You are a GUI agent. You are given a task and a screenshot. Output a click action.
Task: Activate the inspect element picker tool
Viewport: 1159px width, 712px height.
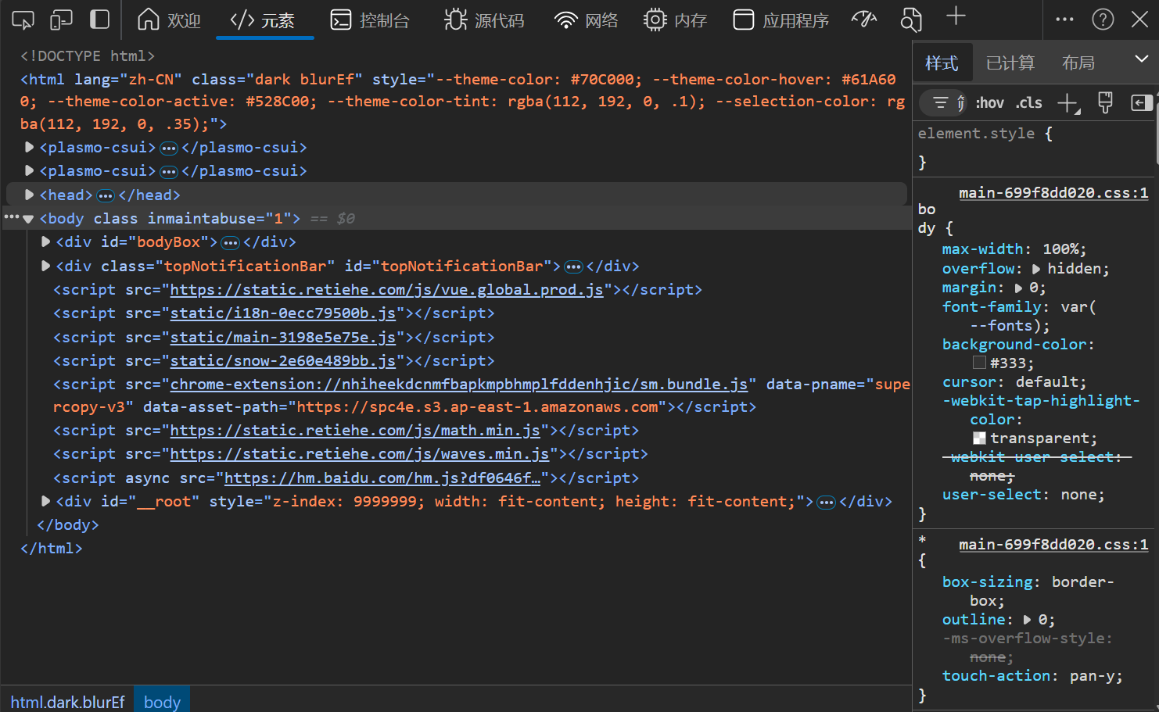(x=23, y=20)
